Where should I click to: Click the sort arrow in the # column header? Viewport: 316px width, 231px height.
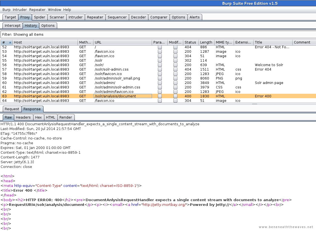10,42
